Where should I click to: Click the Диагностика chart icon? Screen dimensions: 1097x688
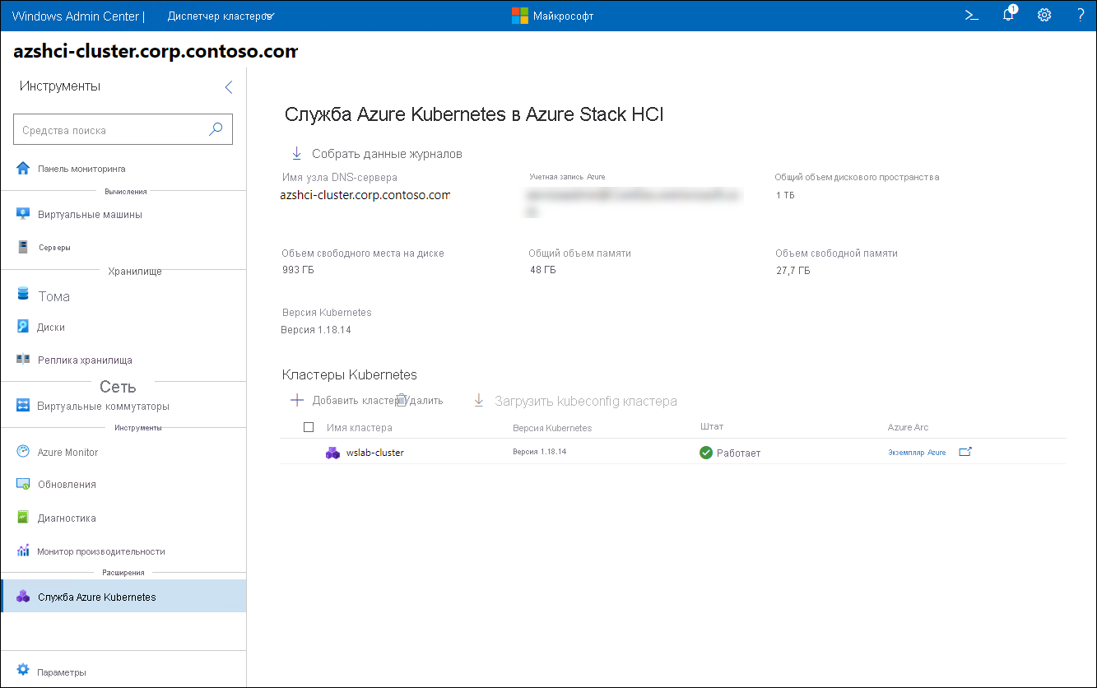pyautogui.click(x=23, y=518)
